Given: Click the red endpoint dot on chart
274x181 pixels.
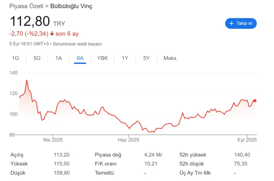Looking at the screenshot, I should pyautogui.click(x=255, y=101).
